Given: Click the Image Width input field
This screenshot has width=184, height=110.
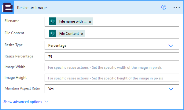Looking at the screenshot, I should coord(112,67).
